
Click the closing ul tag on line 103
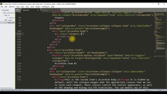click(x=58, y=39)
